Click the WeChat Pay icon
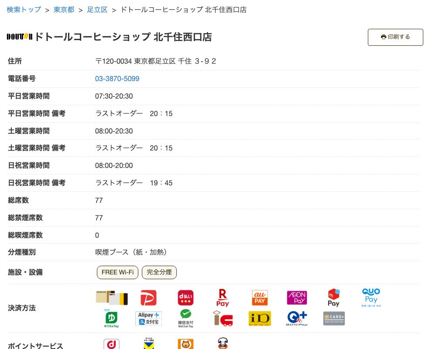This screenshot has width=432, height=349. click(185, 318)
